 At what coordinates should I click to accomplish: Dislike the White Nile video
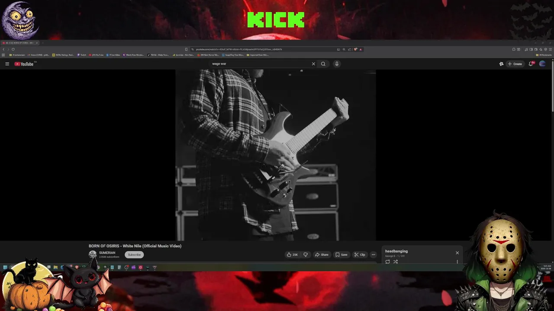[306, 255]
